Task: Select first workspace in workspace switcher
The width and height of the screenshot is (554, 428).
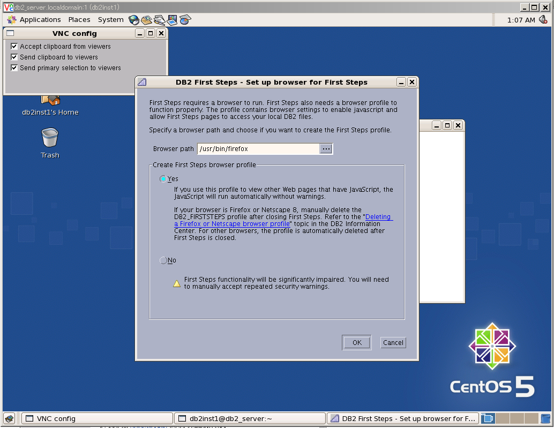Action: pyautogui.click(x=488, y=418)
